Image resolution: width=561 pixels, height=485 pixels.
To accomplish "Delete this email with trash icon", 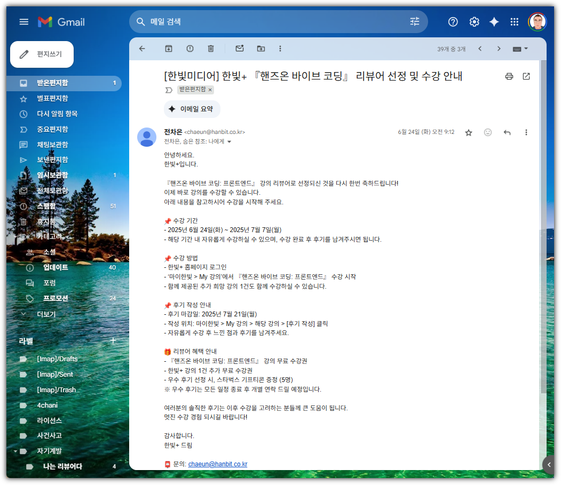I will pyautogui.click(x=211, y=49).
